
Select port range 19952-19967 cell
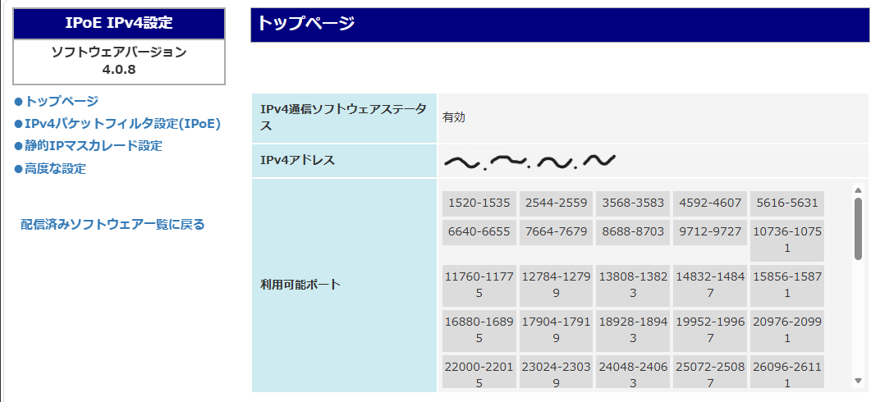pyautogui.click(x=710, y=331)
